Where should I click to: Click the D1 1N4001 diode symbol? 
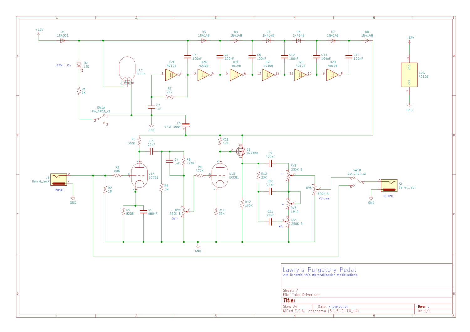(63, 41)
